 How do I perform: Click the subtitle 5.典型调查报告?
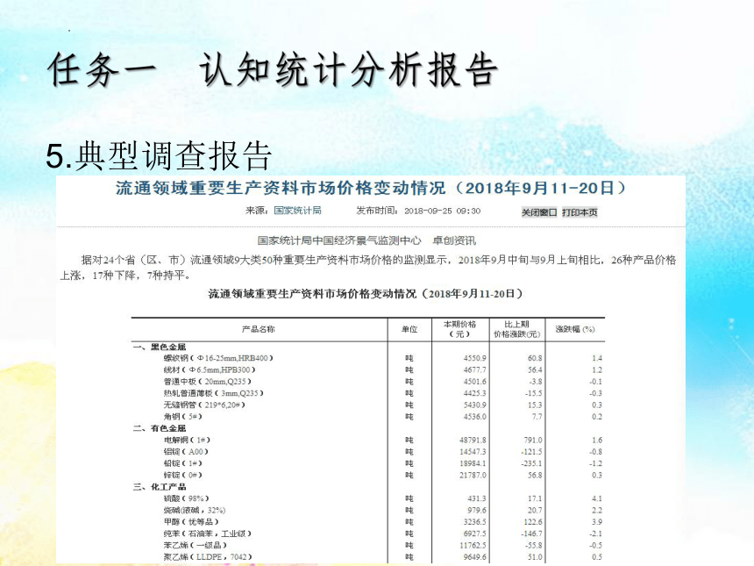(160, 156)
